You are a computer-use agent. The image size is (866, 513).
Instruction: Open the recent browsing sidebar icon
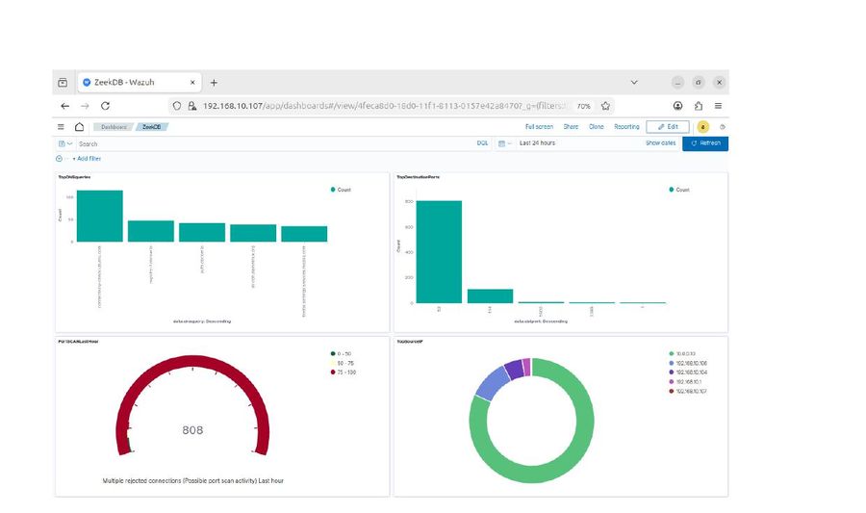point(63,82)
